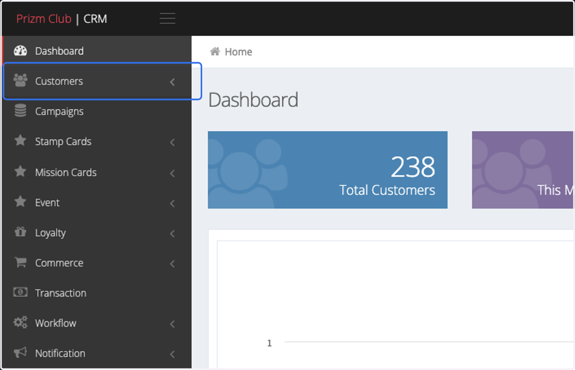Expand the Event submenu chevron
This screenshot has height=370, width=575.
172,203
